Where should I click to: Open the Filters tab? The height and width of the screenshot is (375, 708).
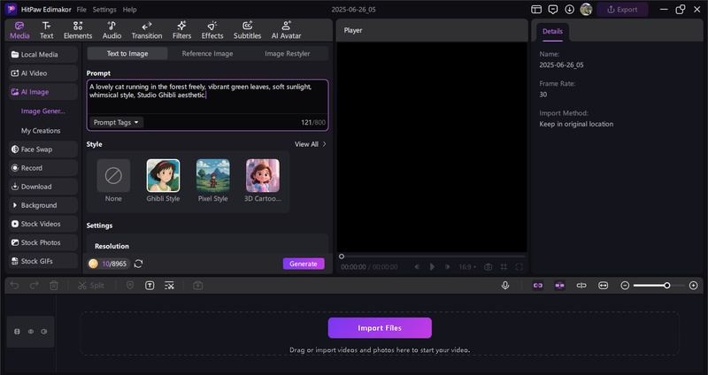(x=181, y=30)
